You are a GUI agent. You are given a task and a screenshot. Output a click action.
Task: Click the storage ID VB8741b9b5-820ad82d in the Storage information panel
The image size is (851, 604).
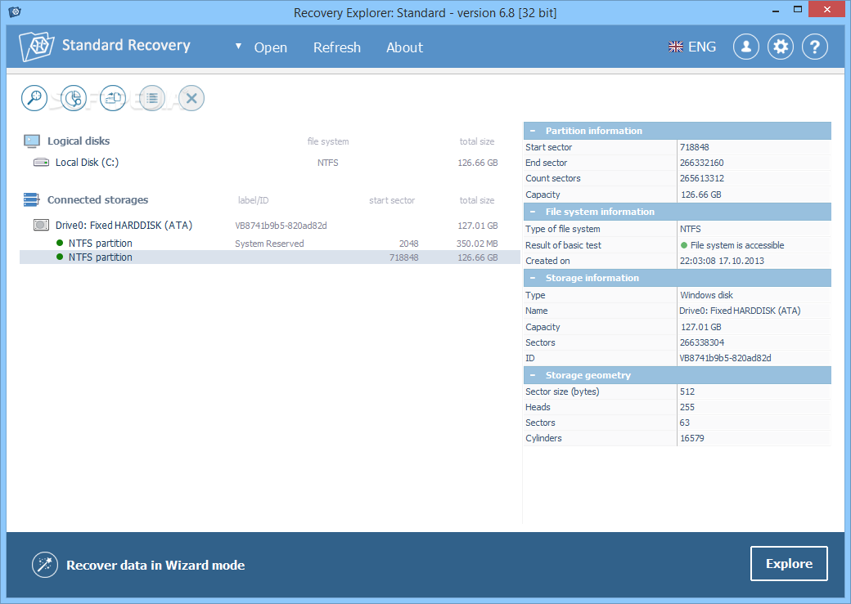tap(725, 358)
